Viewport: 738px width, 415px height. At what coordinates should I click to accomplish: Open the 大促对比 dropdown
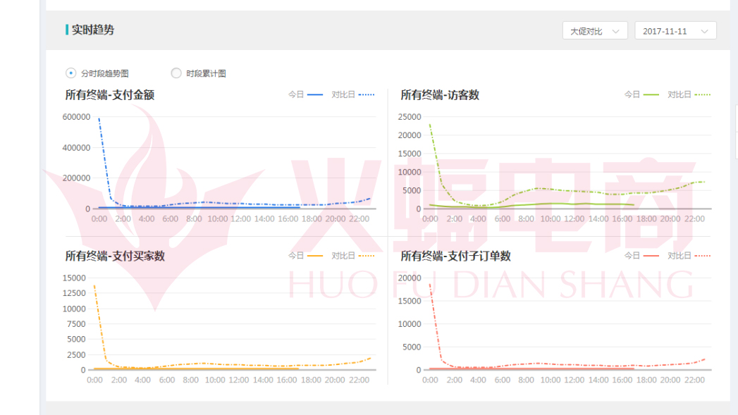[595, 31]
